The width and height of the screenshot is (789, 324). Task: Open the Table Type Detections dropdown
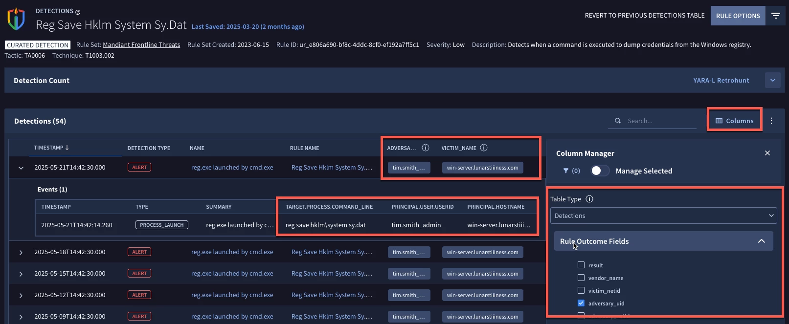pyautogui.click(x=663, y=216)
